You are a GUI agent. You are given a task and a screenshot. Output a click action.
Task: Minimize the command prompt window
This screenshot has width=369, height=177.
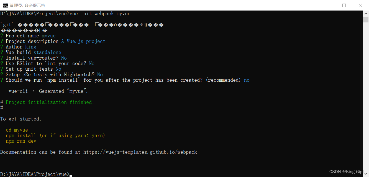[327, 5]
